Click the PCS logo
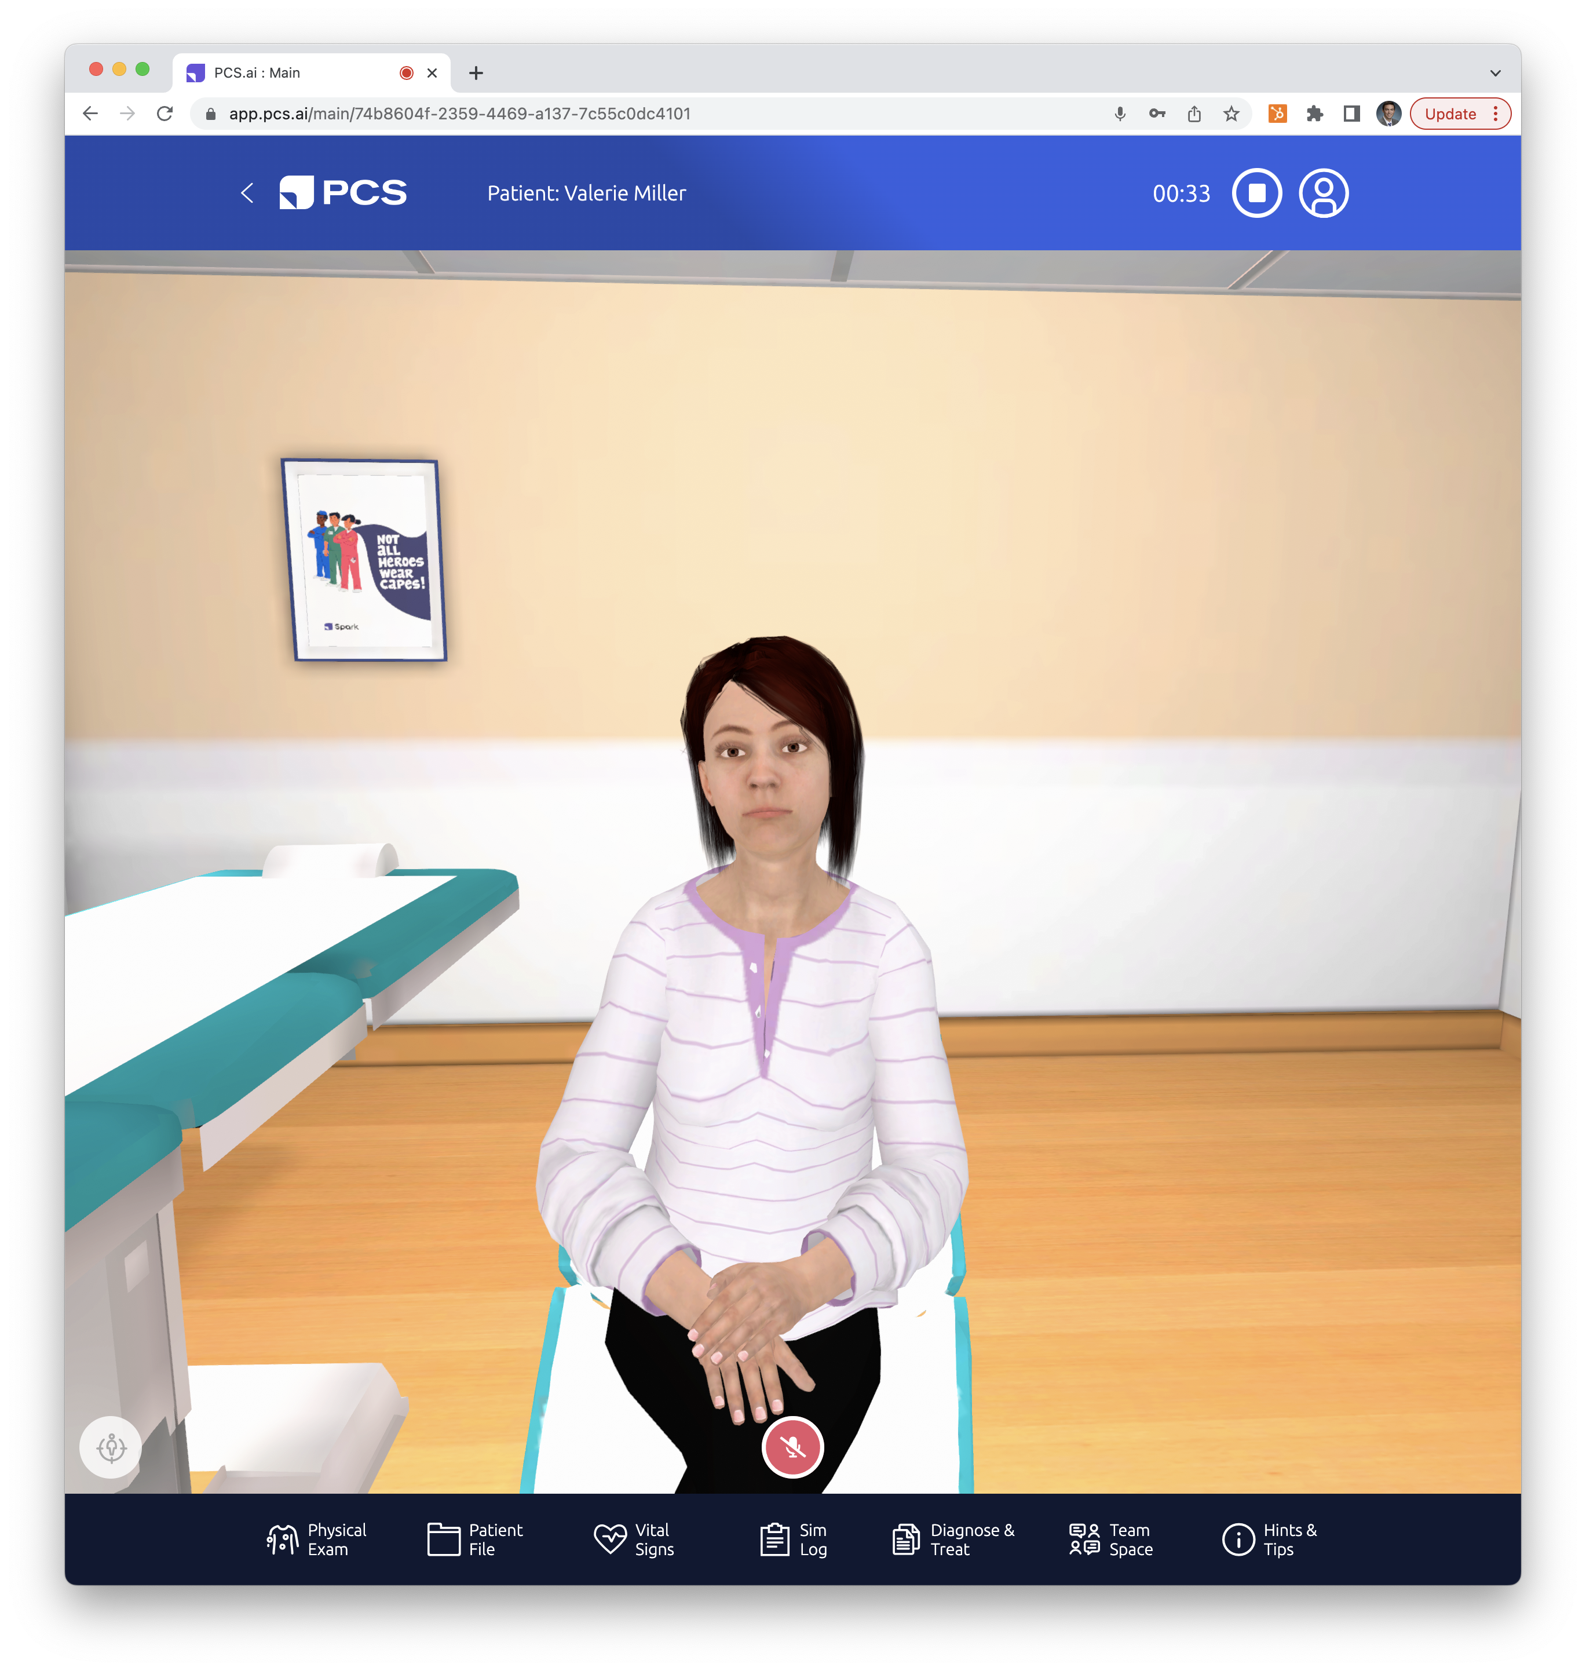 point(343,193)
